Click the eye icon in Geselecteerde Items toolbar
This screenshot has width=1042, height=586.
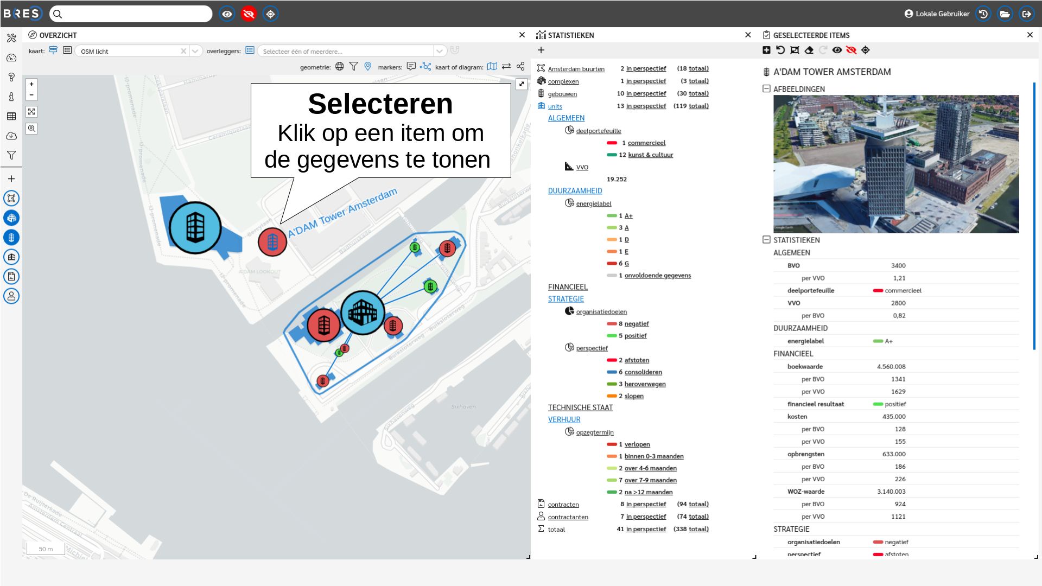(837, 50)
